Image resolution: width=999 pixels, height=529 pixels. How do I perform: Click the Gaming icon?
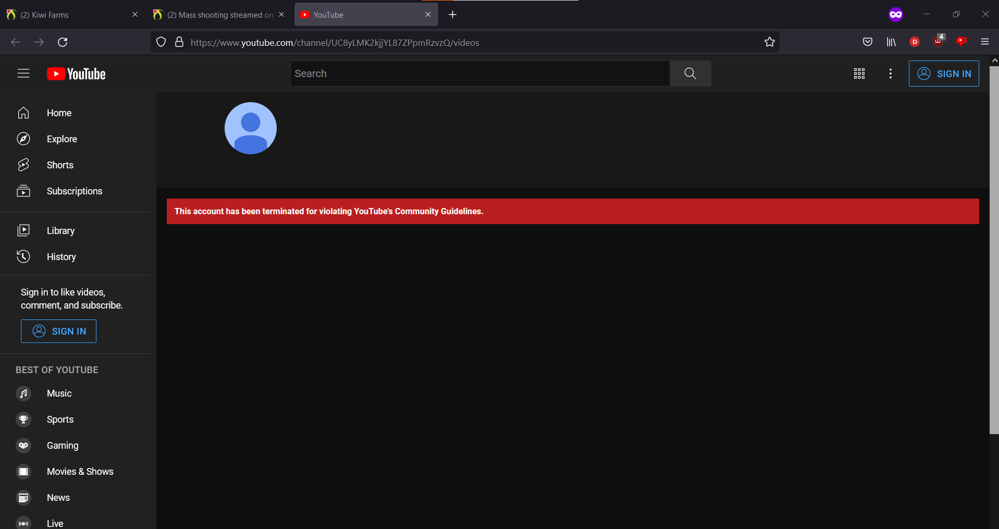pyautogui.click(x=23, y=446)
